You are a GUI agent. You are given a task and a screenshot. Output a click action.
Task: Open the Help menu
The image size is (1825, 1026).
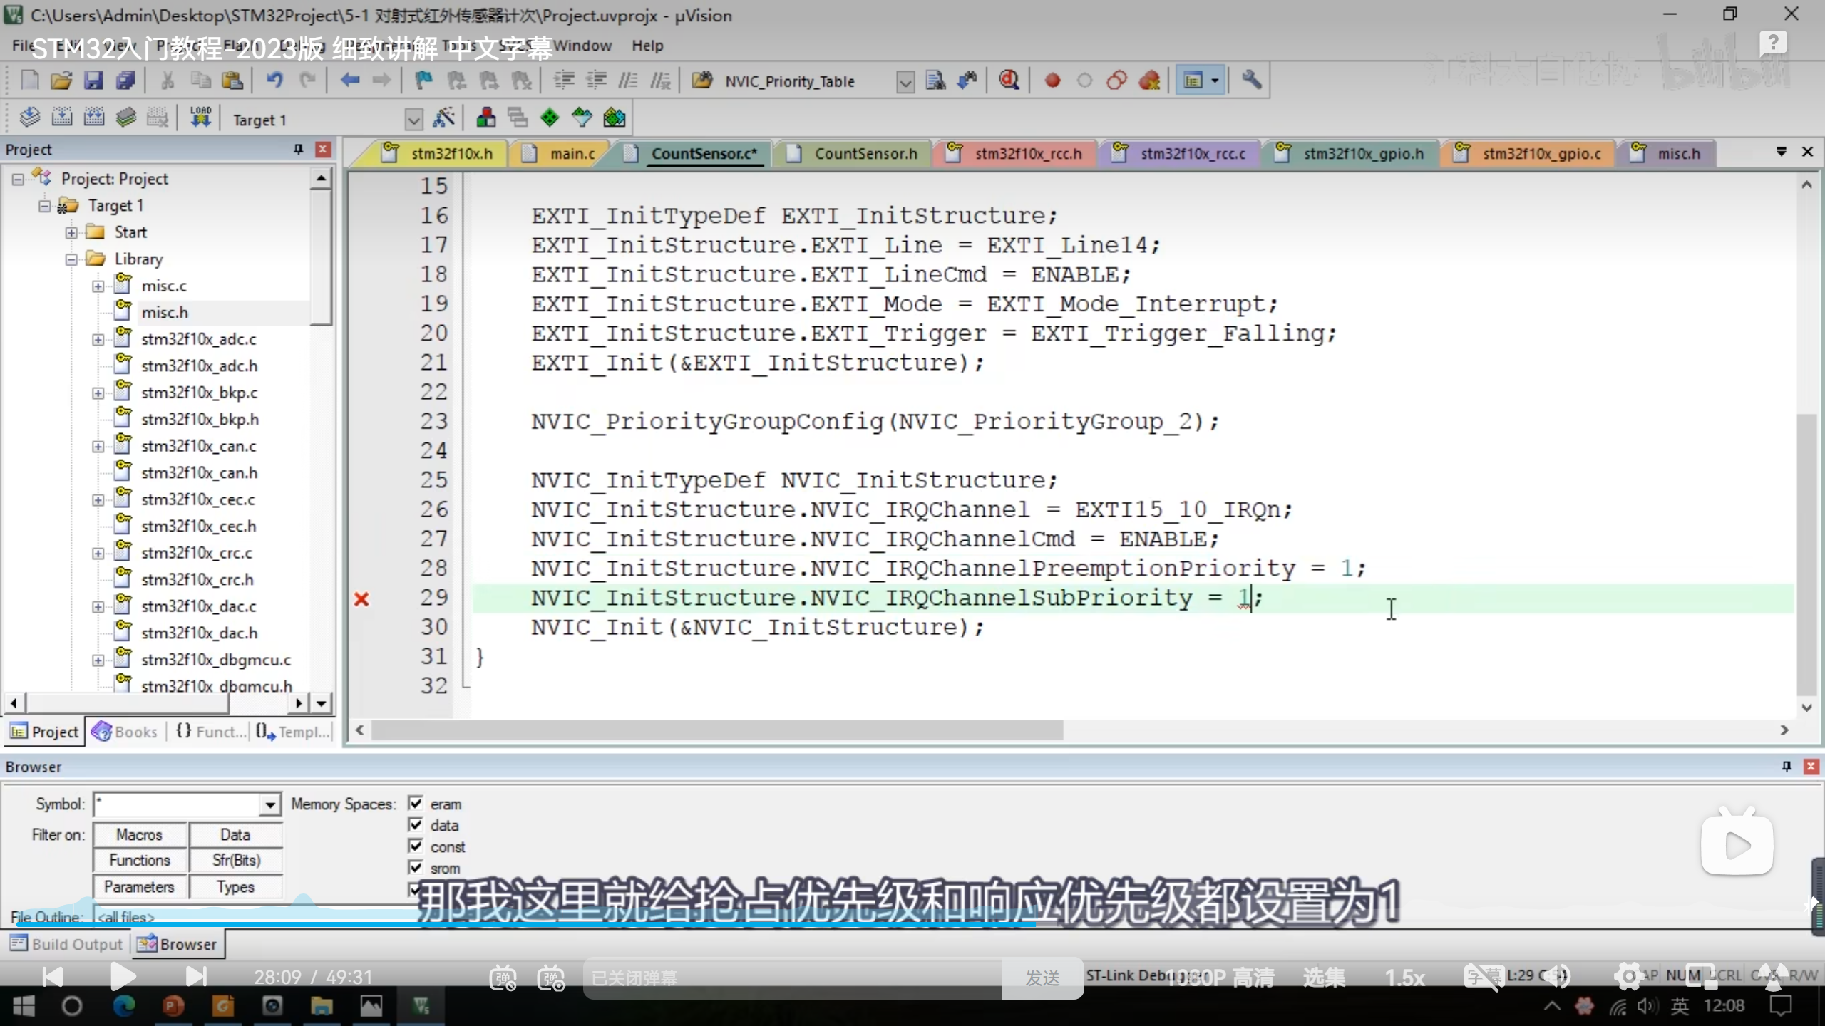click(647, 46)
